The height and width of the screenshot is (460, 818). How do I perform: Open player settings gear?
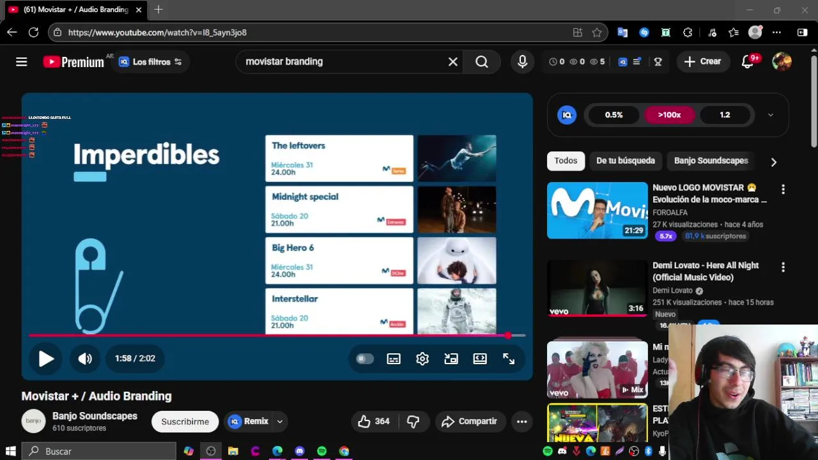(x=422, y=359)
